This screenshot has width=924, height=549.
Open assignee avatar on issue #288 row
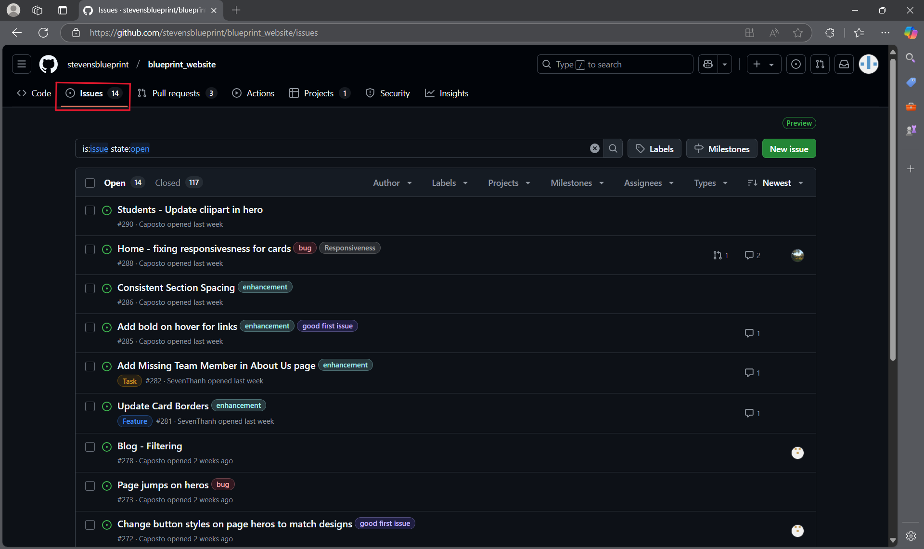coord(797,255)
